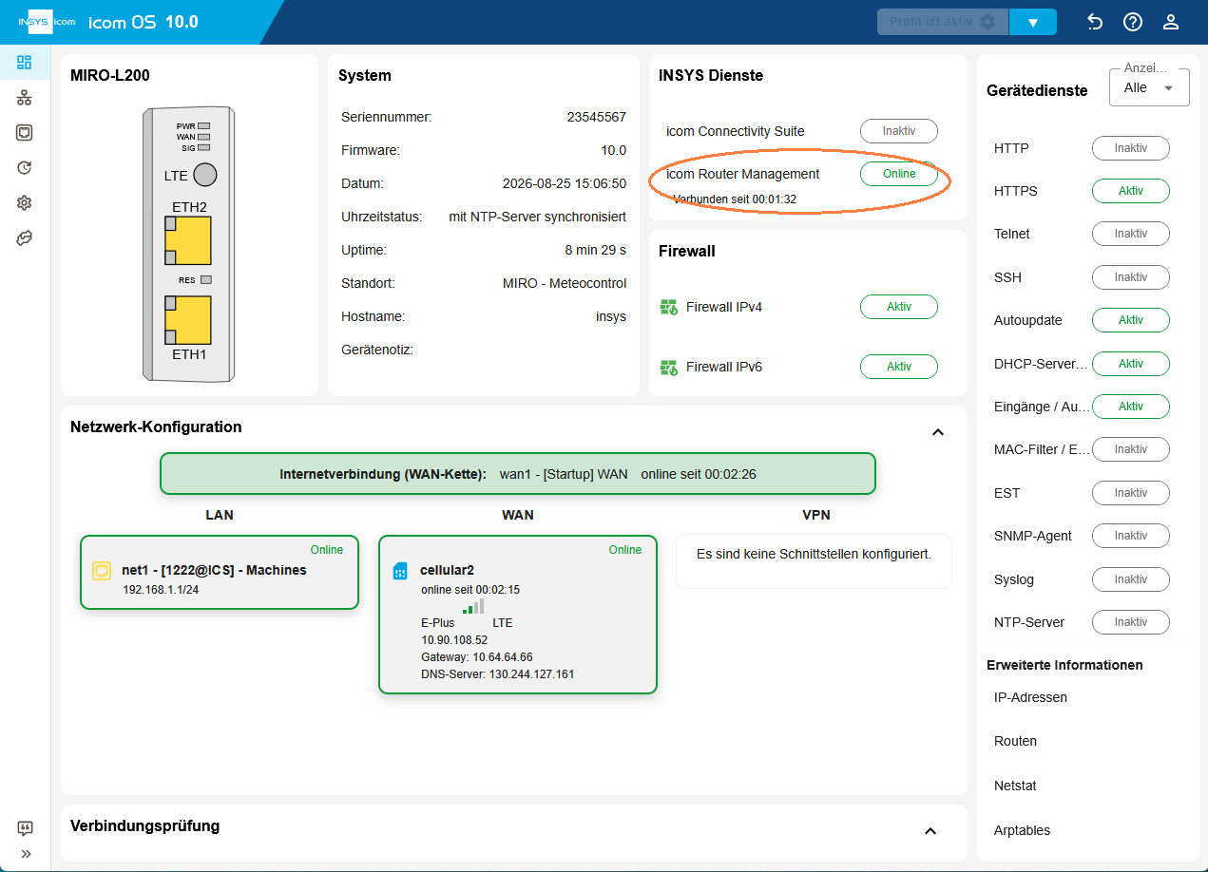The height and width of the screenshot is (872, 1208).
Task: Open the net1 Machines LAN card
Action: coord(220,572)
